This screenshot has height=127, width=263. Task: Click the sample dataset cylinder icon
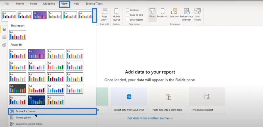coord(207,97)
